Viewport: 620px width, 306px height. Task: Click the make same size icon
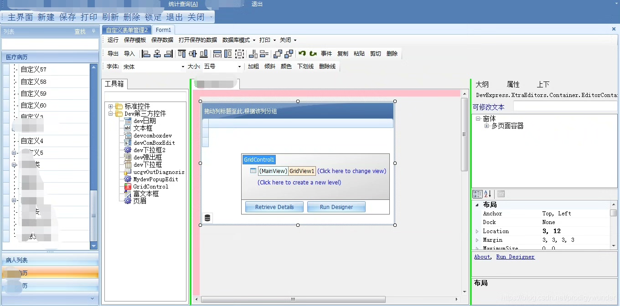[239, 54]
